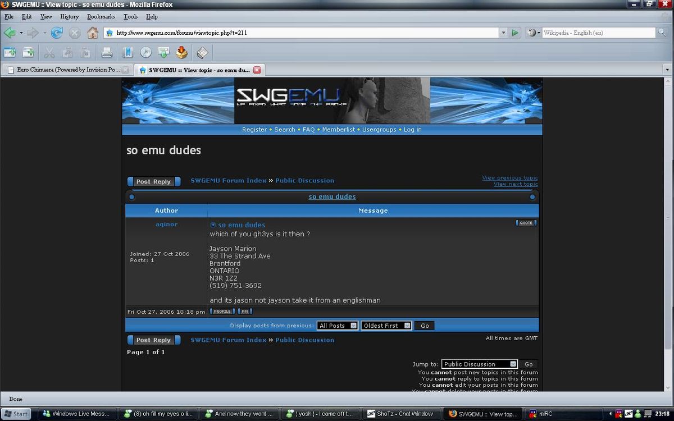This screenshot has height=421, width=674.
Task: Open the Bookmarks menu
Action: pos(101,17)
